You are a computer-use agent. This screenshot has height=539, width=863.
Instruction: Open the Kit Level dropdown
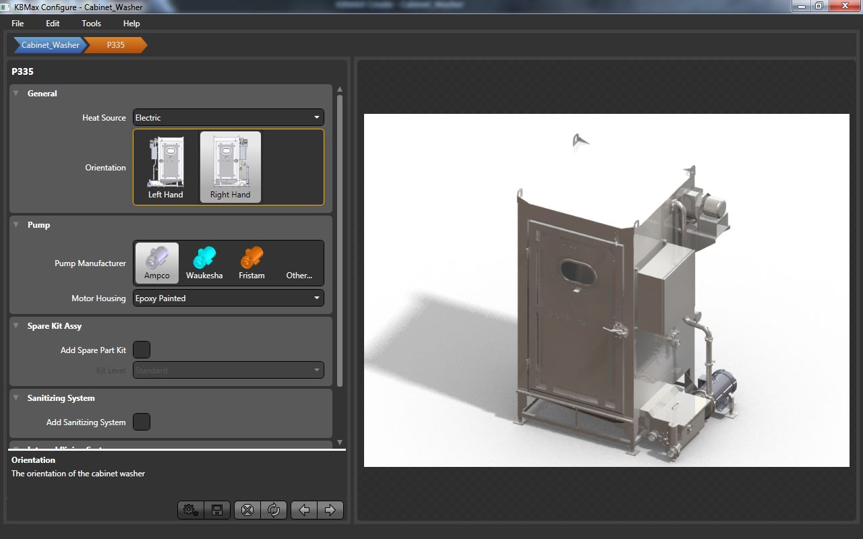coord(229,370)
